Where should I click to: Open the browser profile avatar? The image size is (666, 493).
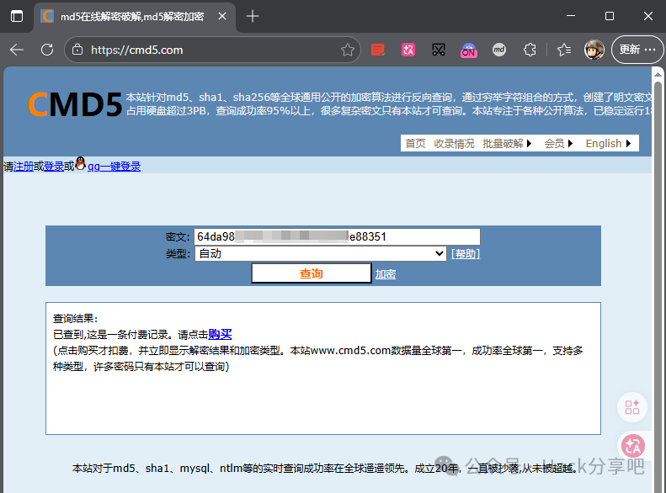point(594,50)
